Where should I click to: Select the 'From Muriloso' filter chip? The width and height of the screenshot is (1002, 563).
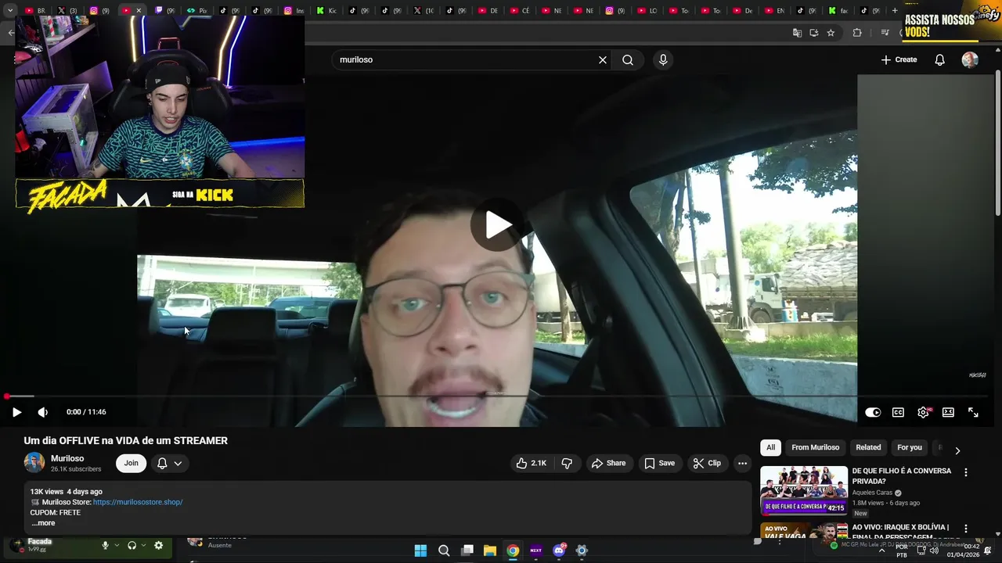coord(815,447)
